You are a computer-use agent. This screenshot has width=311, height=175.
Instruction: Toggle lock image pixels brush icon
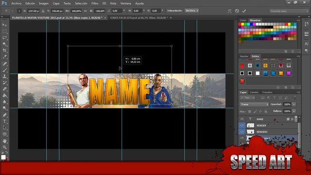(x=255, y=111)
